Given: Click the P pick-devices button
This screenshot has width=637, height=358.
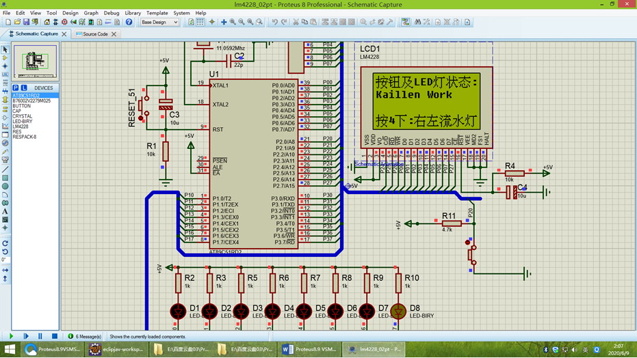Looking at the screenshot, I should coord(16,88).
